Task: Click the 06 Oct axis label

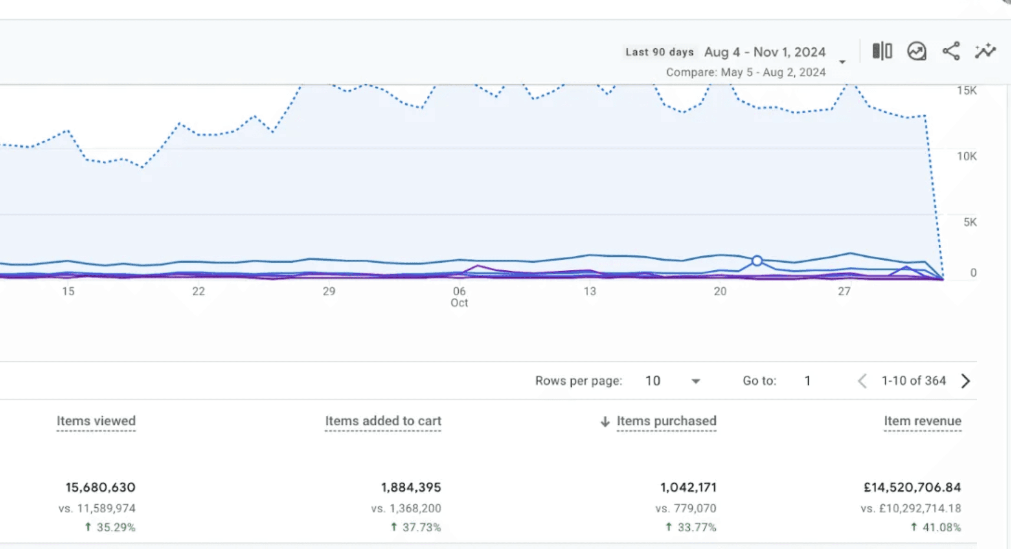Action: 459,297
